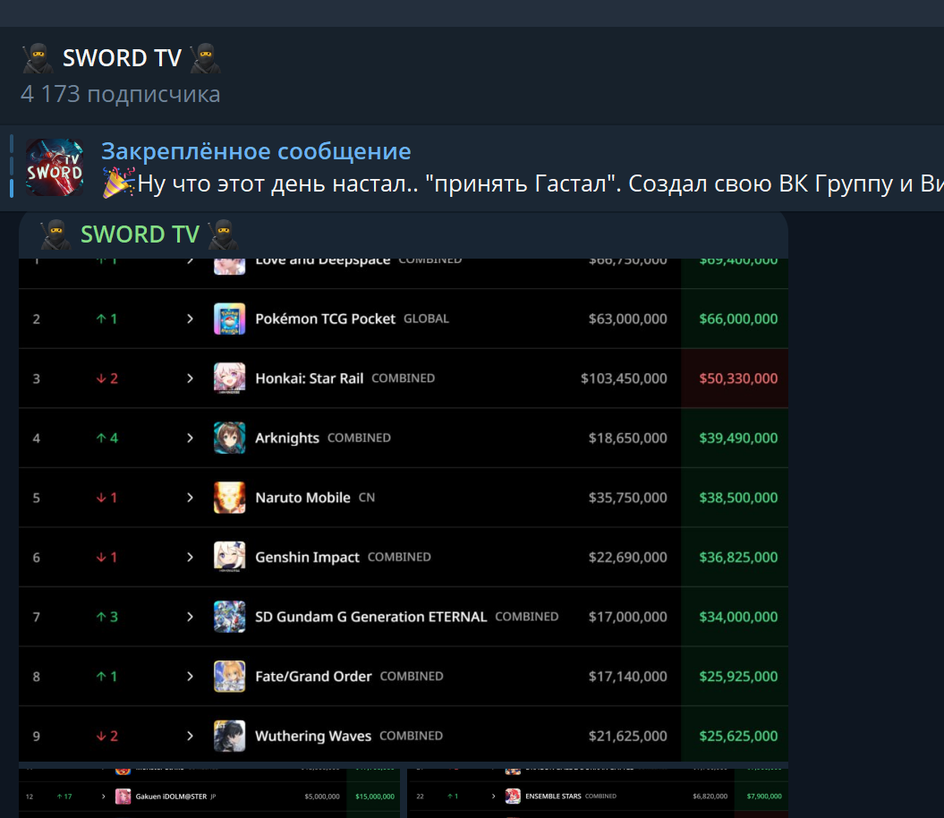The image size is (944, 818).
Task: Open the SWORD TV channel header title
Action: 122,58
